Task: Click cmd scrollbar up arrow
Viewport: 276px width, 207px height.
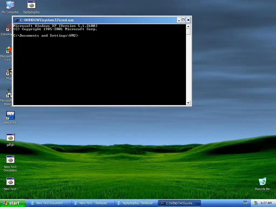Action: 188,27
